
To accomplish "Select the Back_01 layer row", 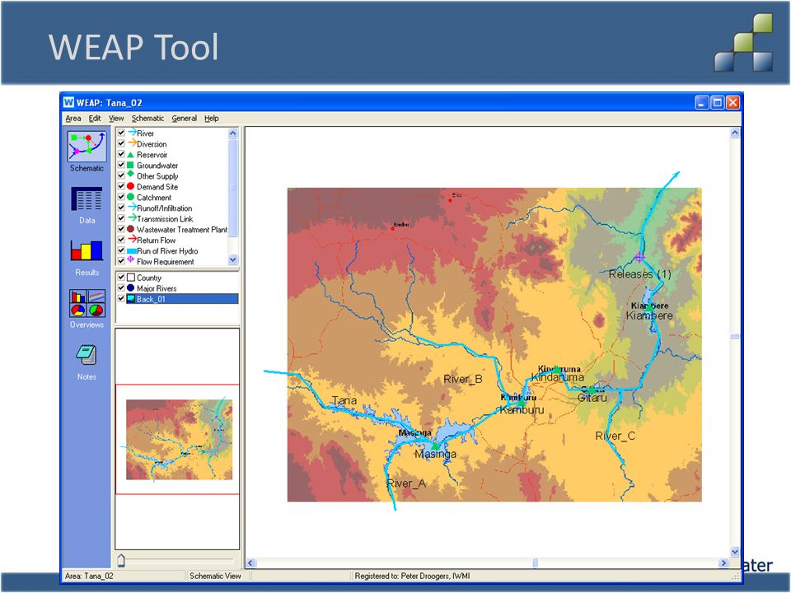I will [x=177, y=298].
